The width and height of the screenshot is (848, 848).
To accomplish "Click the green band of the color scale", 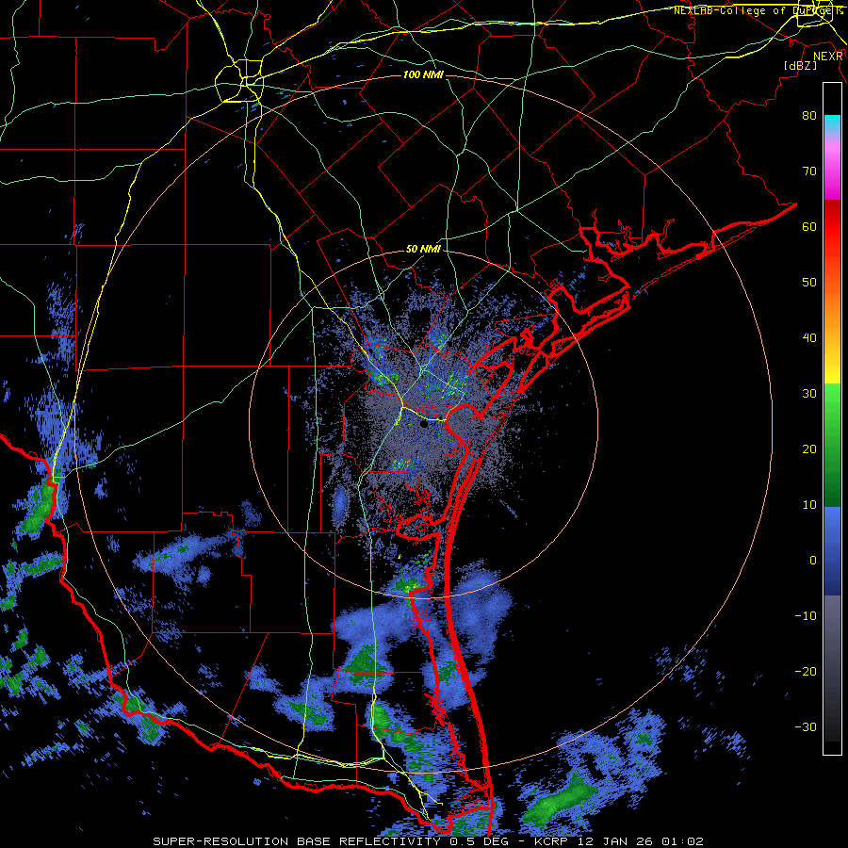I will 832,445.
